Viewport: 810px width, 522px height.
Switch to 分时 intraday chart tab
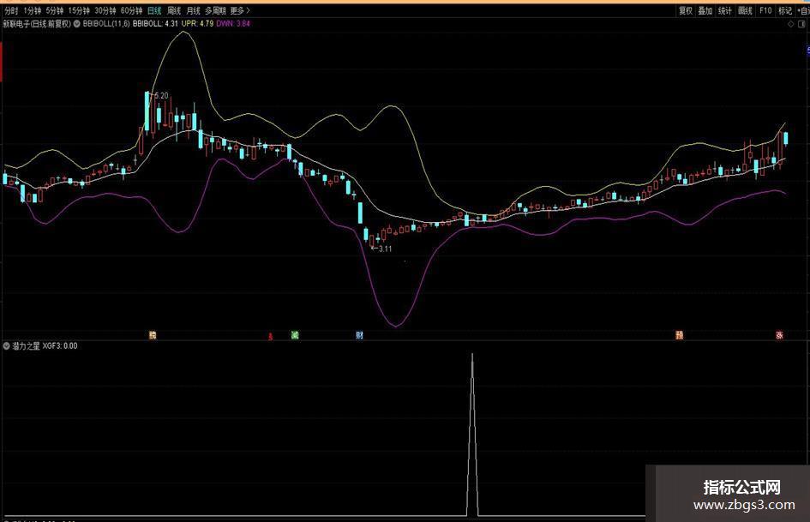point(11,10)
